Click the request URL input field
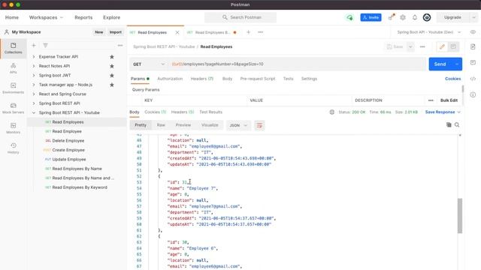The width and height of the screenshot is (481, 270). click(x=297, y=64)
